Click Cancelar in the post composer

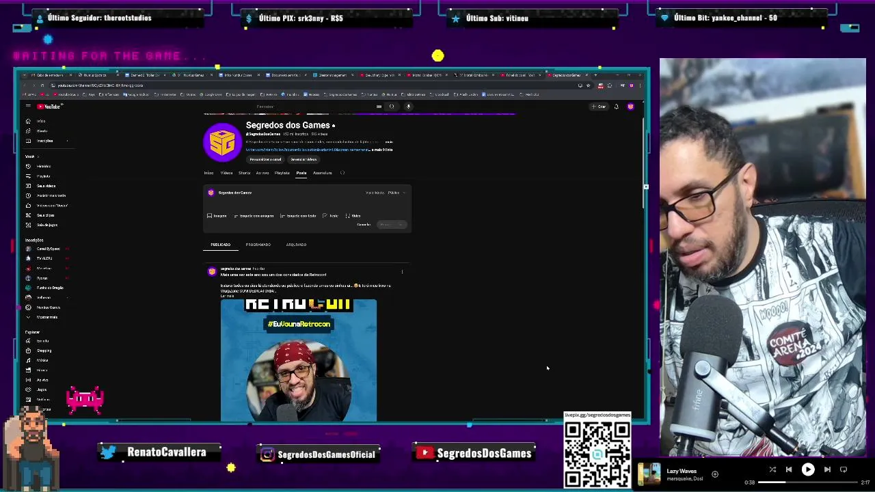click(x=364, y=225)
